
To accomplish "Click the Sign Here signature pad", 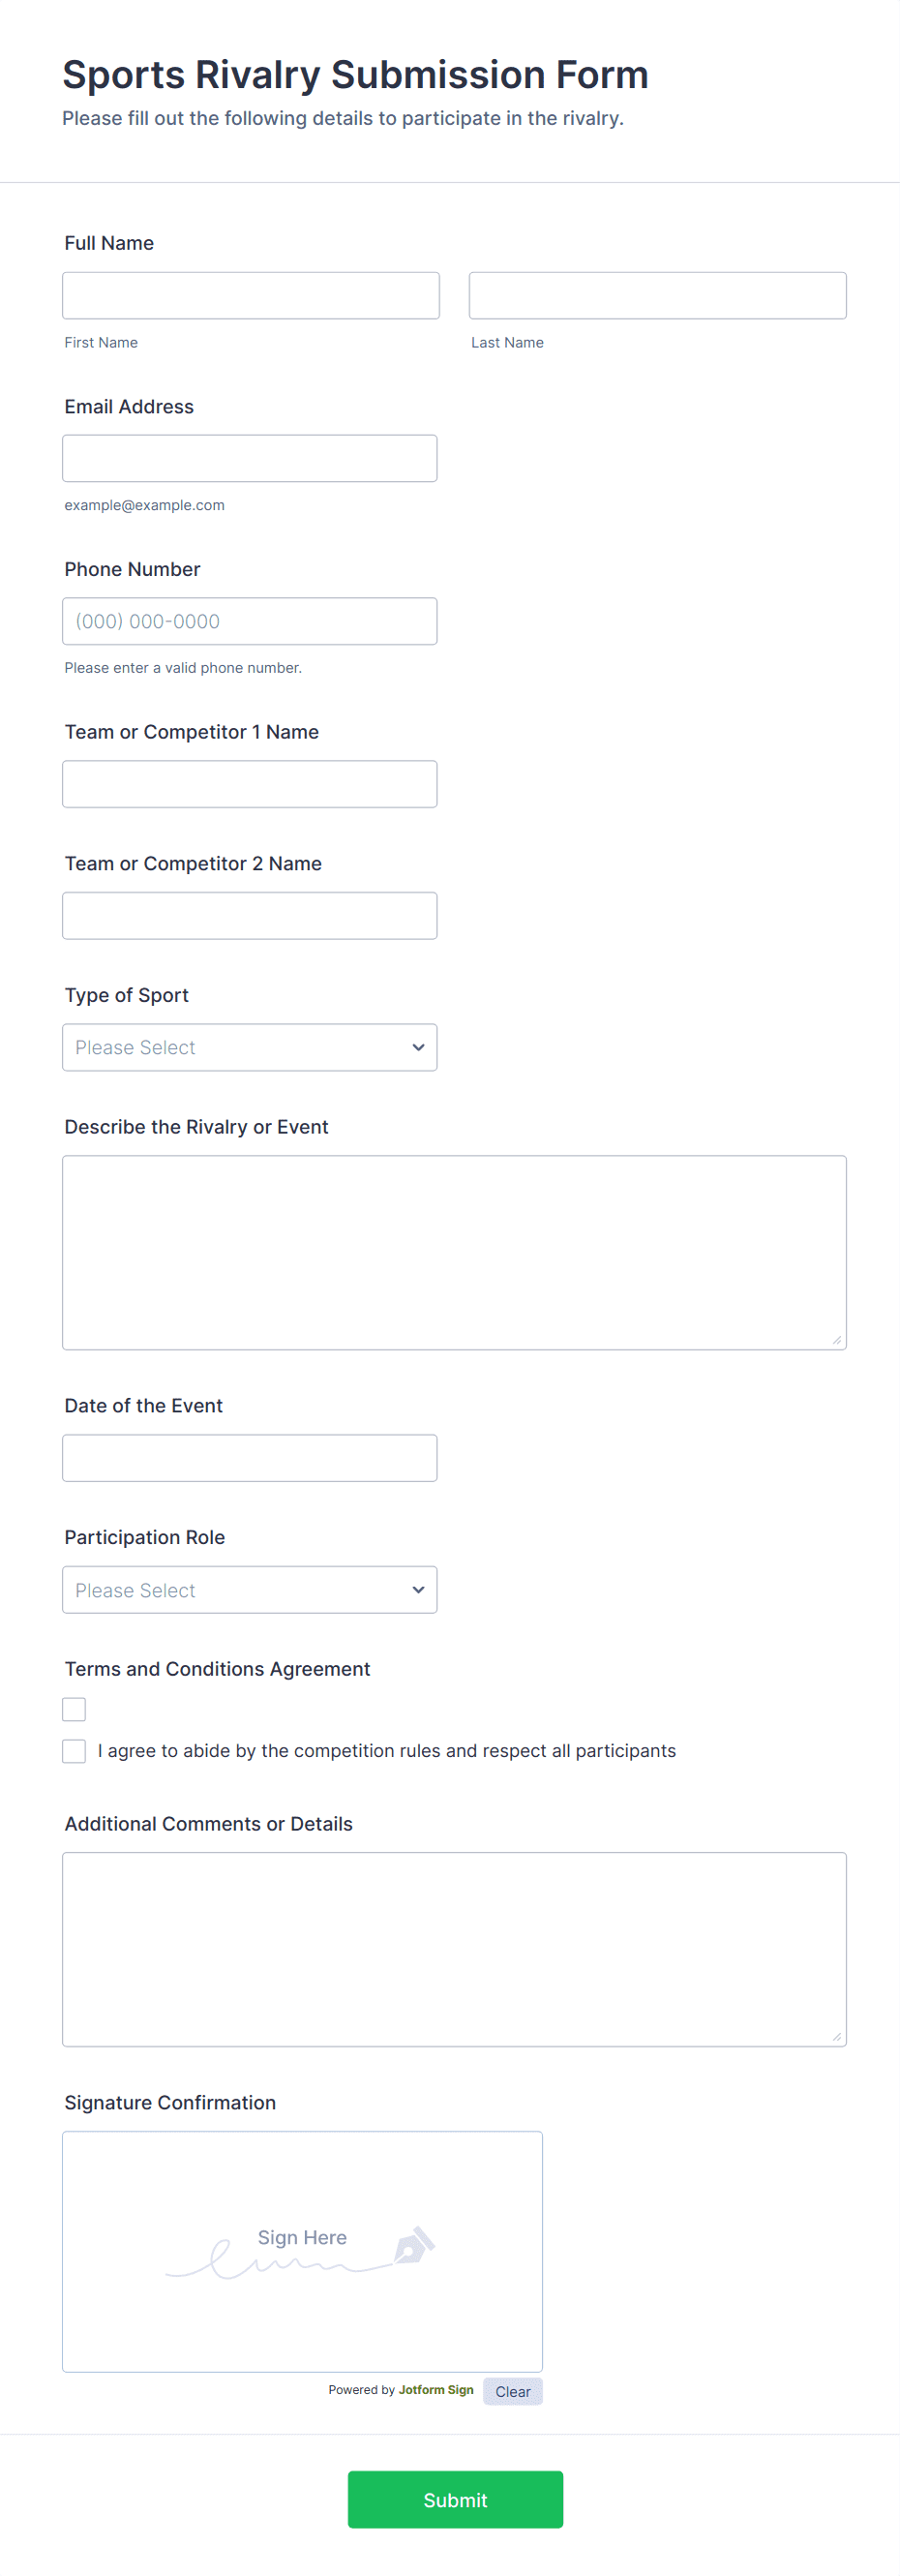I will (x=302, y=2250).
